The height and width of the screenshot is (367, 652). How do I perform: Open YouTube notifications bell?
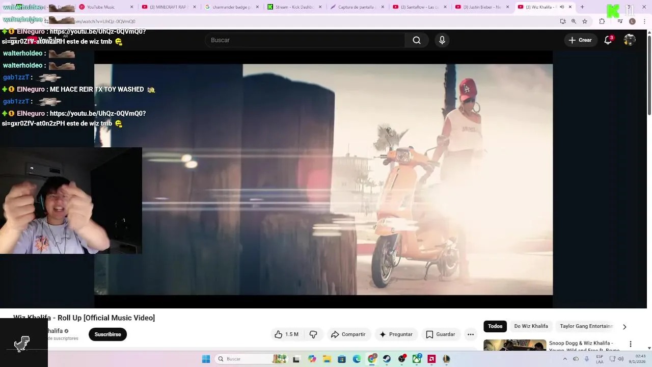pyautogui.click(x=608, y=40)
